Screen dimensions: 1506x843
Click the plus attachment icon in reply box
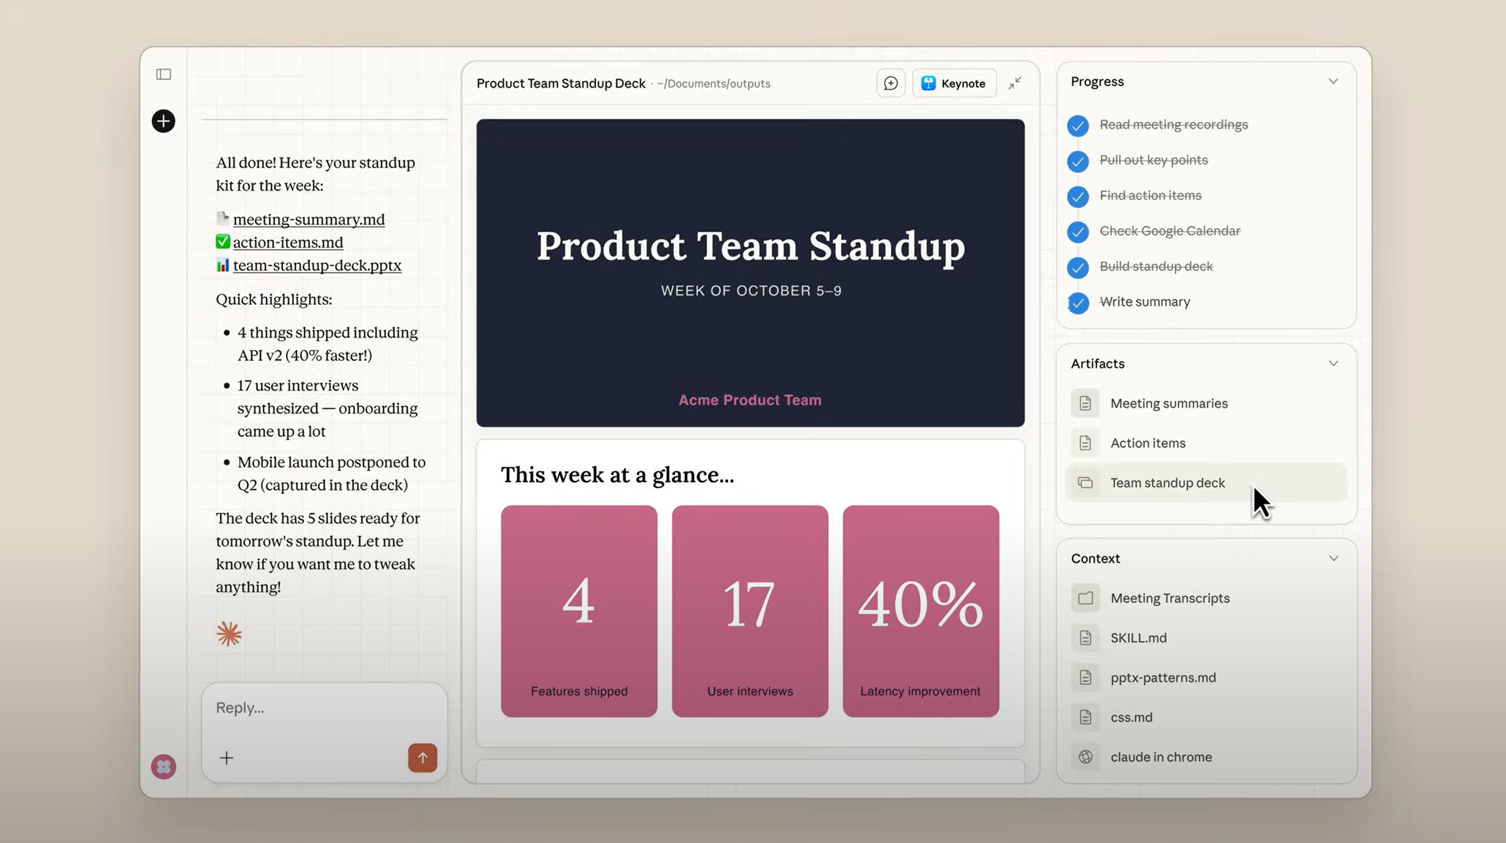coord(227,758)
